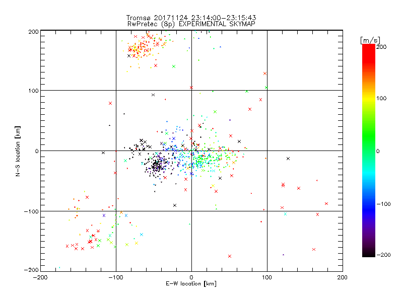
Task: Click the colorbar tick label '100'
Action: click(x=381, y=98)
